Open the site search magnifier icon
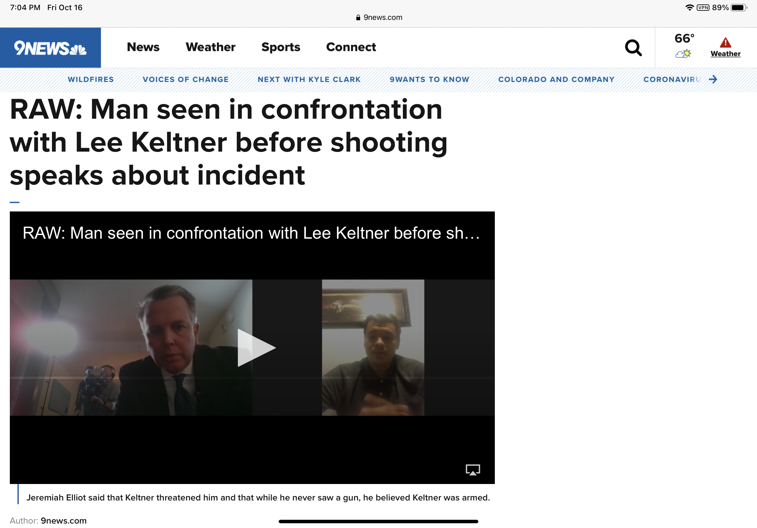The height and width of the screenshot is (528, 757). [x=633, y=48]
